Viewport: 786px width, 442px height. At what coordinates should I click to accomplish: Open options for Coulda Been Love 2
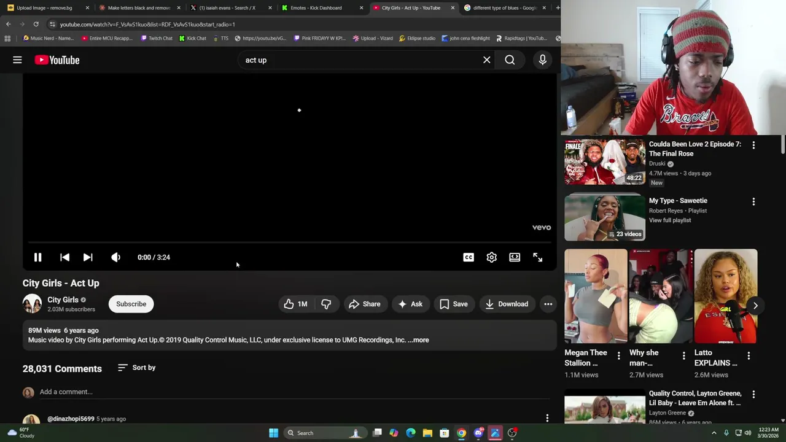[x=753, y=145]
